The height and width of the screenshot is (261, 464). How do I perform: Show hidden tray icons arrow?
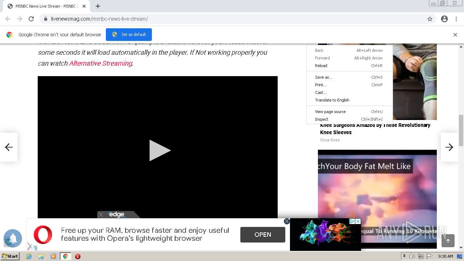point(404,256)
